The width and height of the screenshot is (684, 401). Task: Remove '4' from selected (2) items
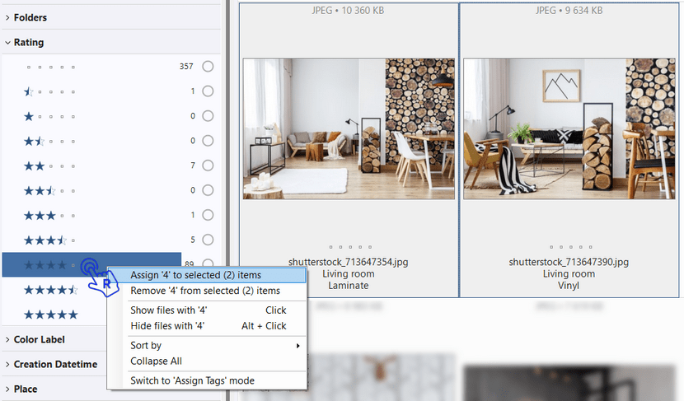[x=205, y=291]
